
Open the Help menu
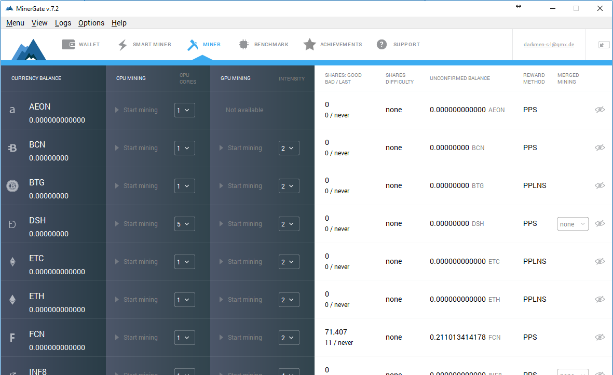coord(119,23)
